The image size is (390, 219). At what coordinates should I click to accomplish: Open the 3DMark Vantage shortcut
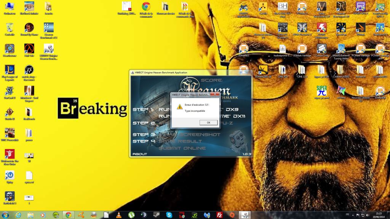pos(302,51)
